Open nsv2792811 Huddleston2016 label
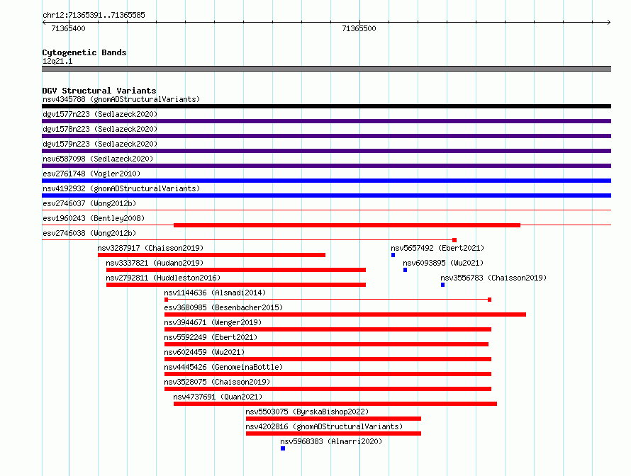The width and height of the screenshot is (631, 476). 163,278
